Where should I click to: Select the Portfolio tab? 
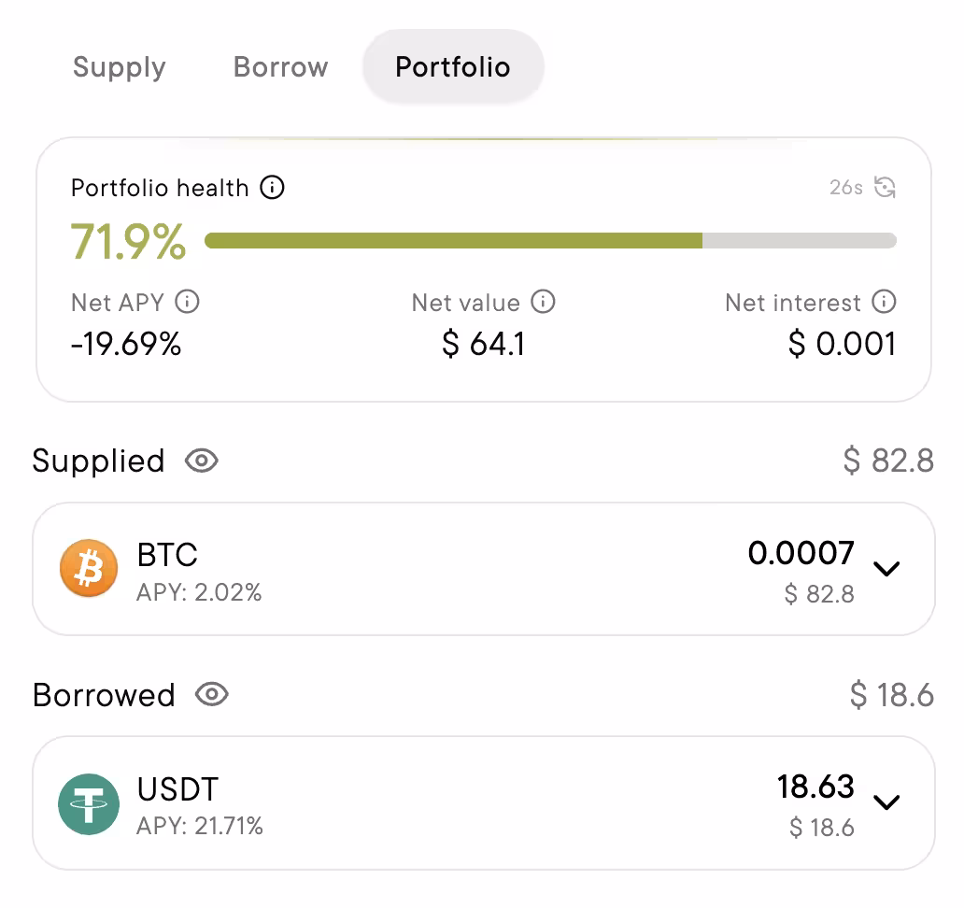[453, 67]
